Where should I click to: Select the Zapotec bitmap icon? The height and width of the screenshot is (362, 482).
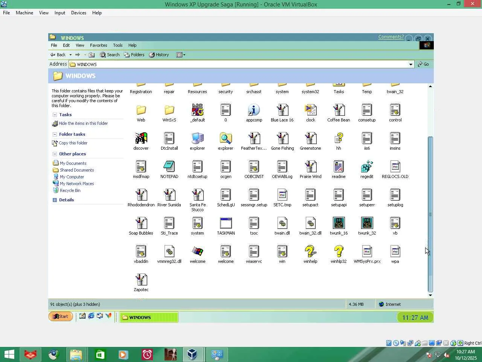point(141,279)
